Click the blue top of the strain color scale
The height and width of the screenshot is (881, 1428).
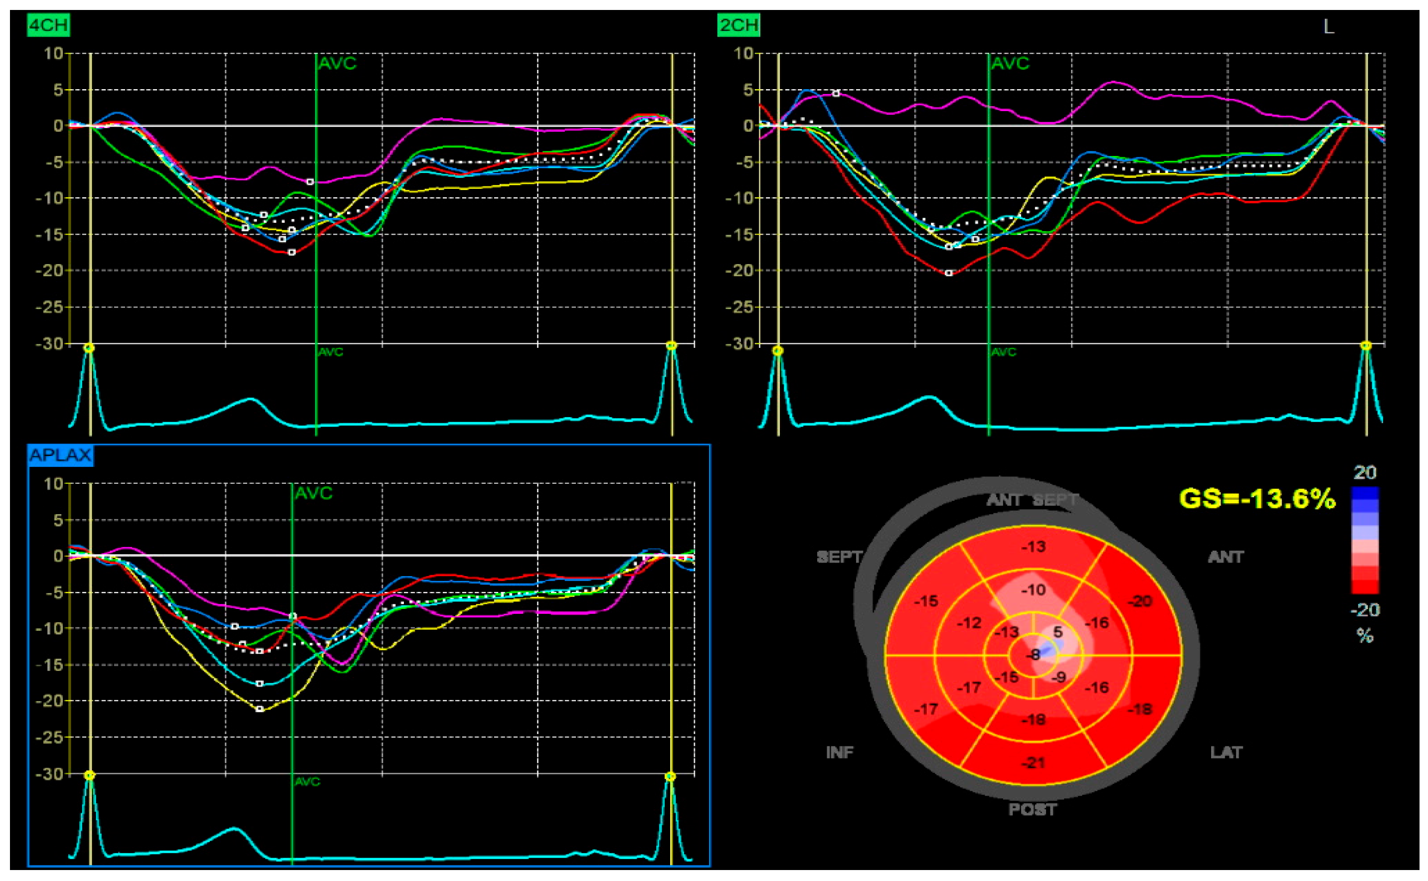point(1365,494)
